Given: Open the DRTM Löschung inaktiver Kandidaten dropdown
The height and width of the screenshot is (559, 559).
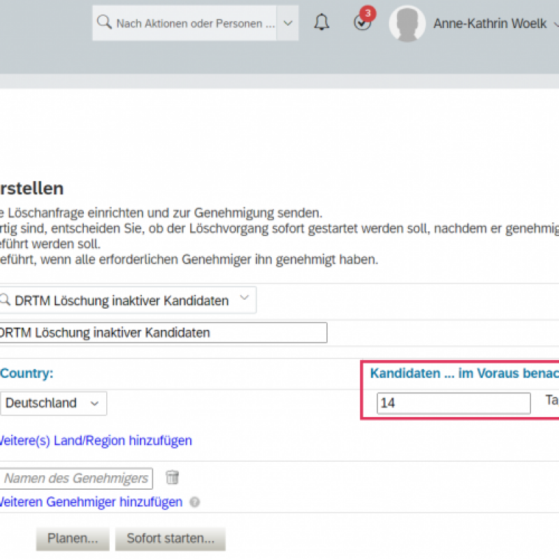Looking at the screenshot, I should tap(244, 299).
